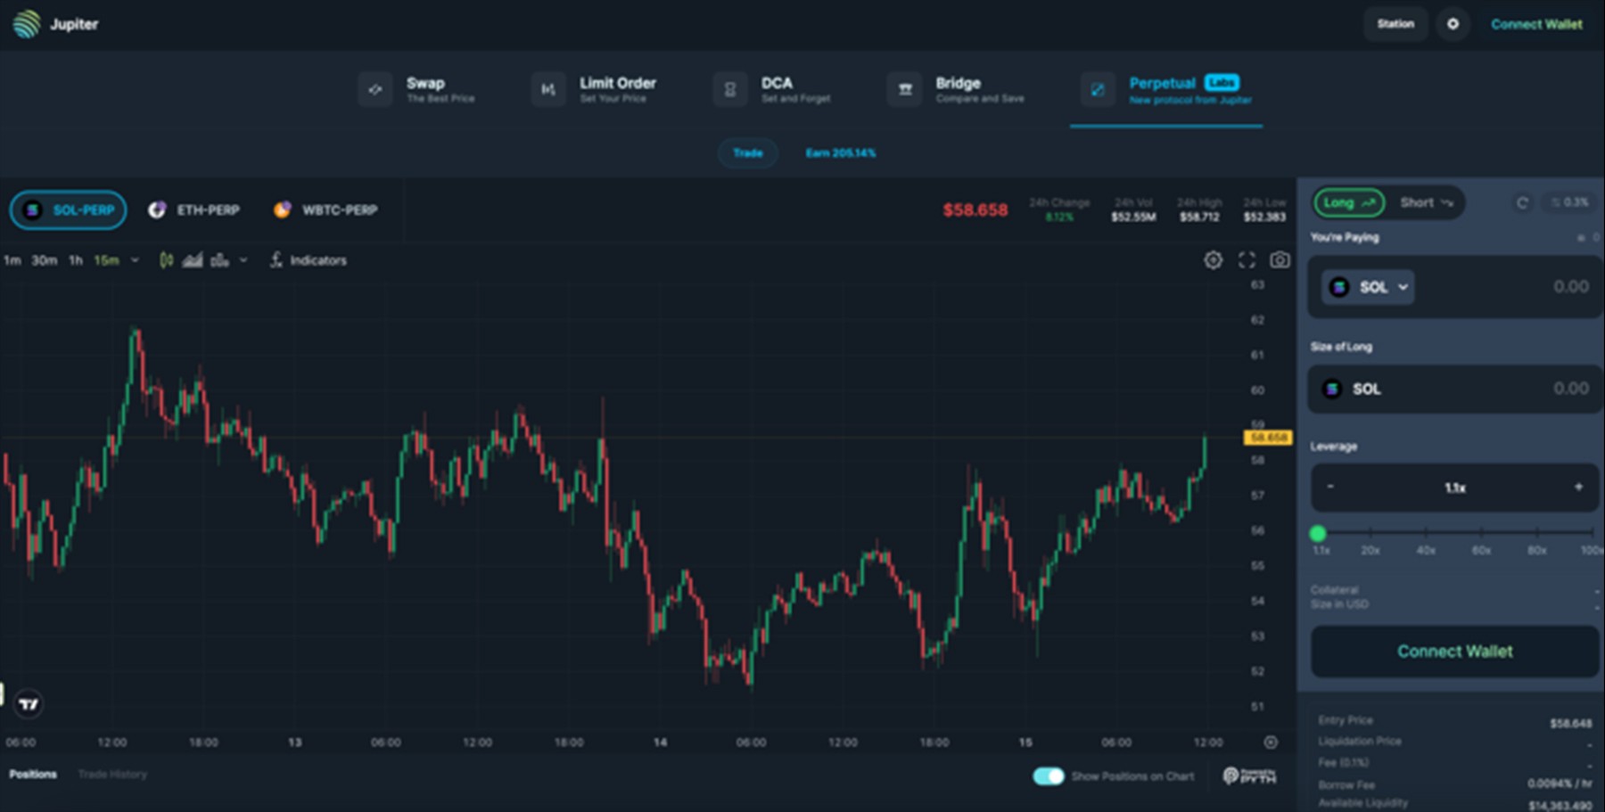
Task: Open the settings icon beside Station
Action: click(x=1453, y=24)
